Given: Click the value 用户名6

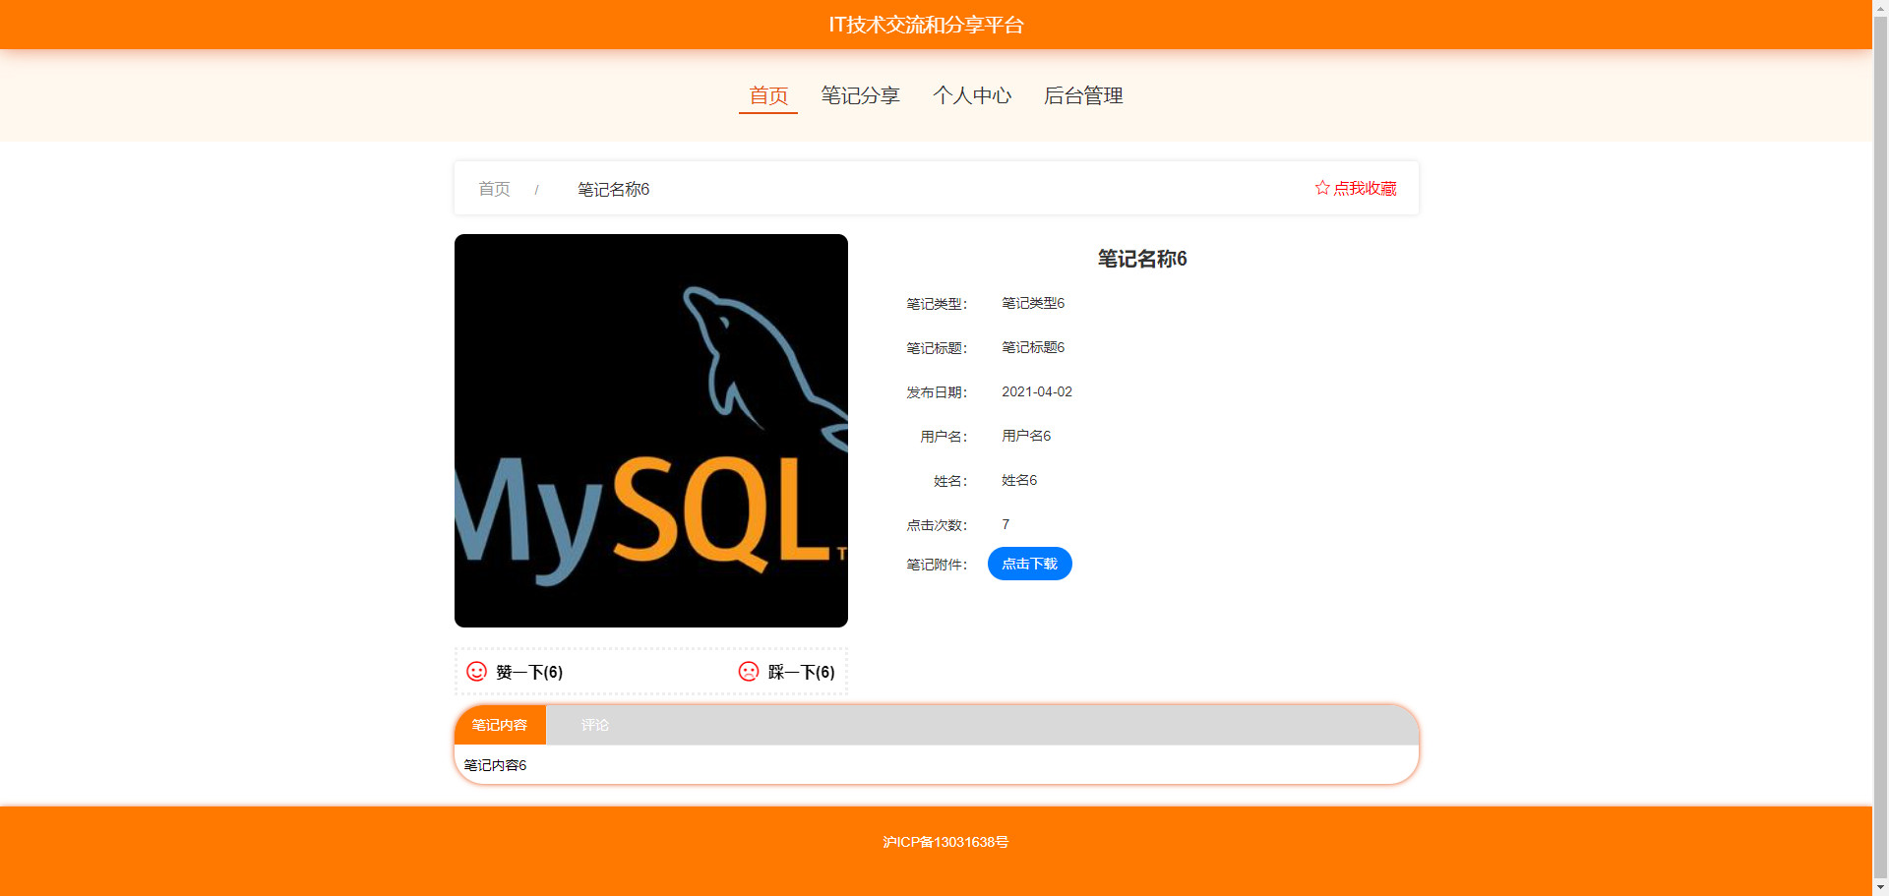Looking at the screenshot, I should (1026, 436).
